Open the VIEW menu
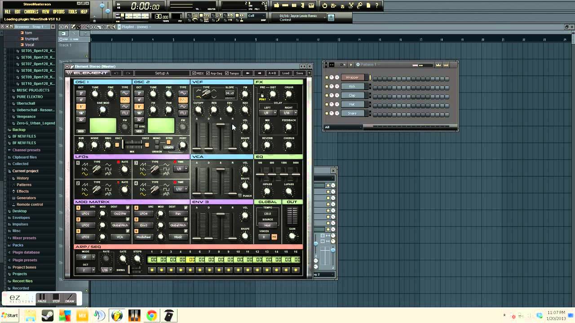This screenshot has width=575, height=323. (46, 12)
